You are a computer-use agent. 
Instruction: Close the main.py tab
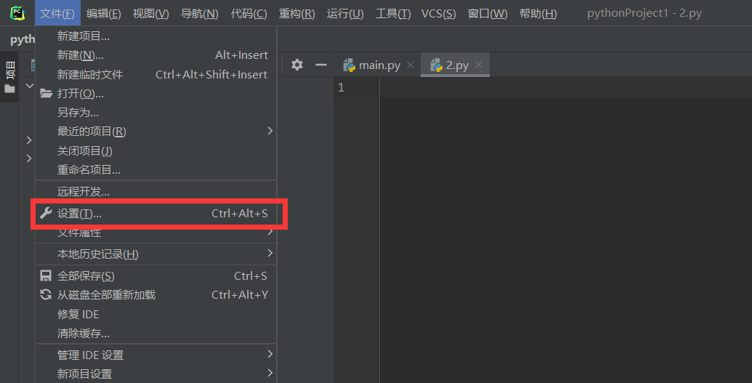(x=411, y=65)
